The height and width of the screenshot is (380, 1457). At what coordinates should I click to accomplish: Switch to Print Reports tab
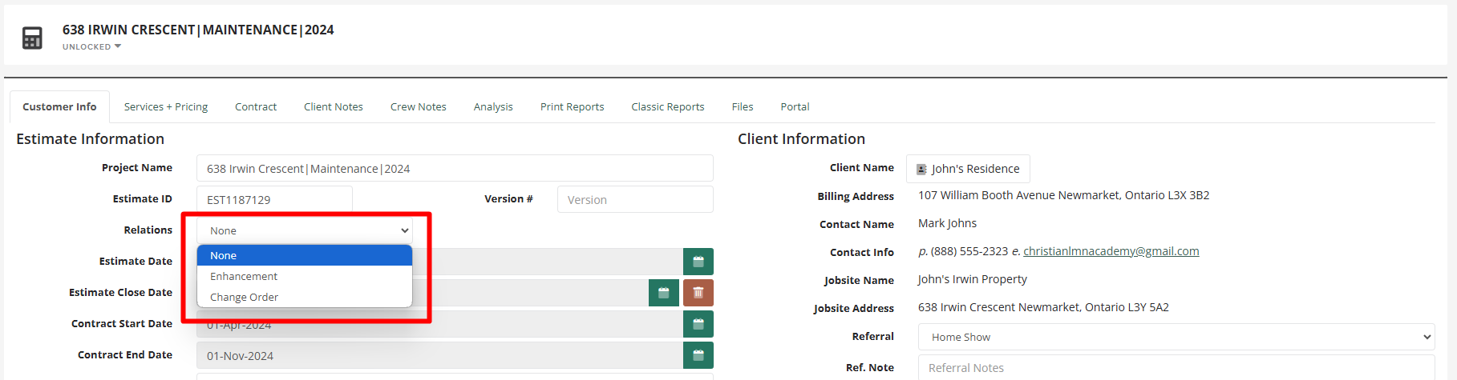point(573,106)
